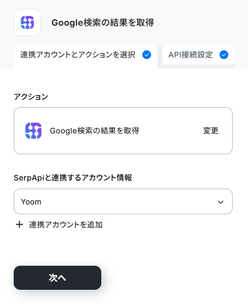The height and width of the screenshot is (304, 248).
Task: Click Google検索の結果を取得 text inside the action card
Action: tap(95, 131)
